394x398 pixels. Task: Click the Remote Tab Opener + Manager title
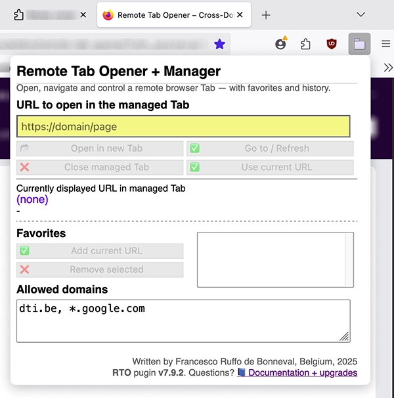118,71
